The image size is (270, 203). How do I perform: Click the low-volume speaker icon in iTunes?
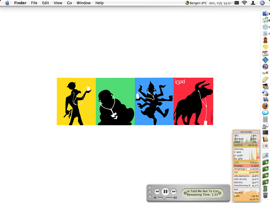click(155, 198)
